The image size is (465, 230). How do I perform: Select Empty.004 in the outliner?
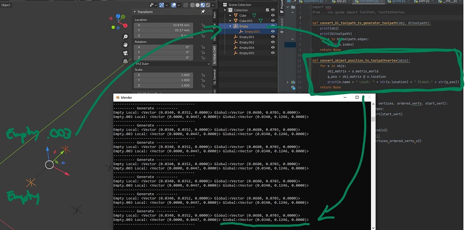[247, 48]
